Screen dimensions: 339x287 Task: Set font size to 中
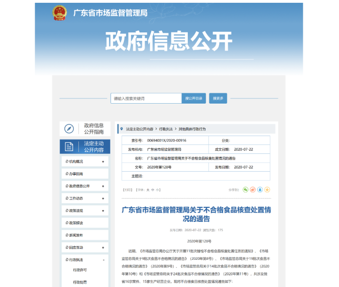click(x=153, y=190)
